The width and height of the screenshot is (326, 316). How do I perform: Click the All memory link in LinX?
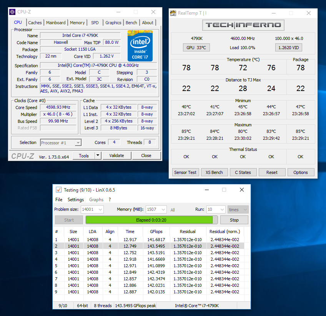click(x=173, y=210)
